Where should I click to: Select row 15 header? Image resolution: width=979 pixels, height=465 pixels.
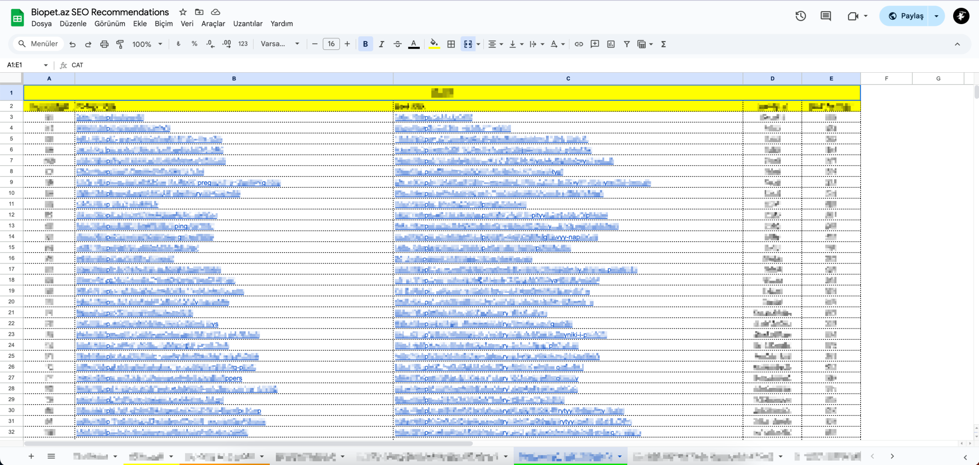(x=11, y=247)
